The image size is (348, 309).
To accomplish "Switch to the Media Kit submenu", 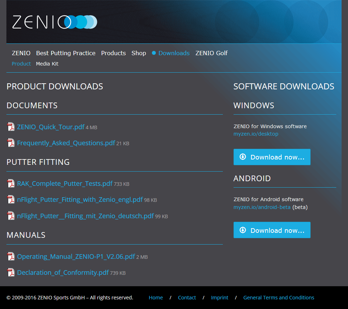I will [x=47, y=64].
